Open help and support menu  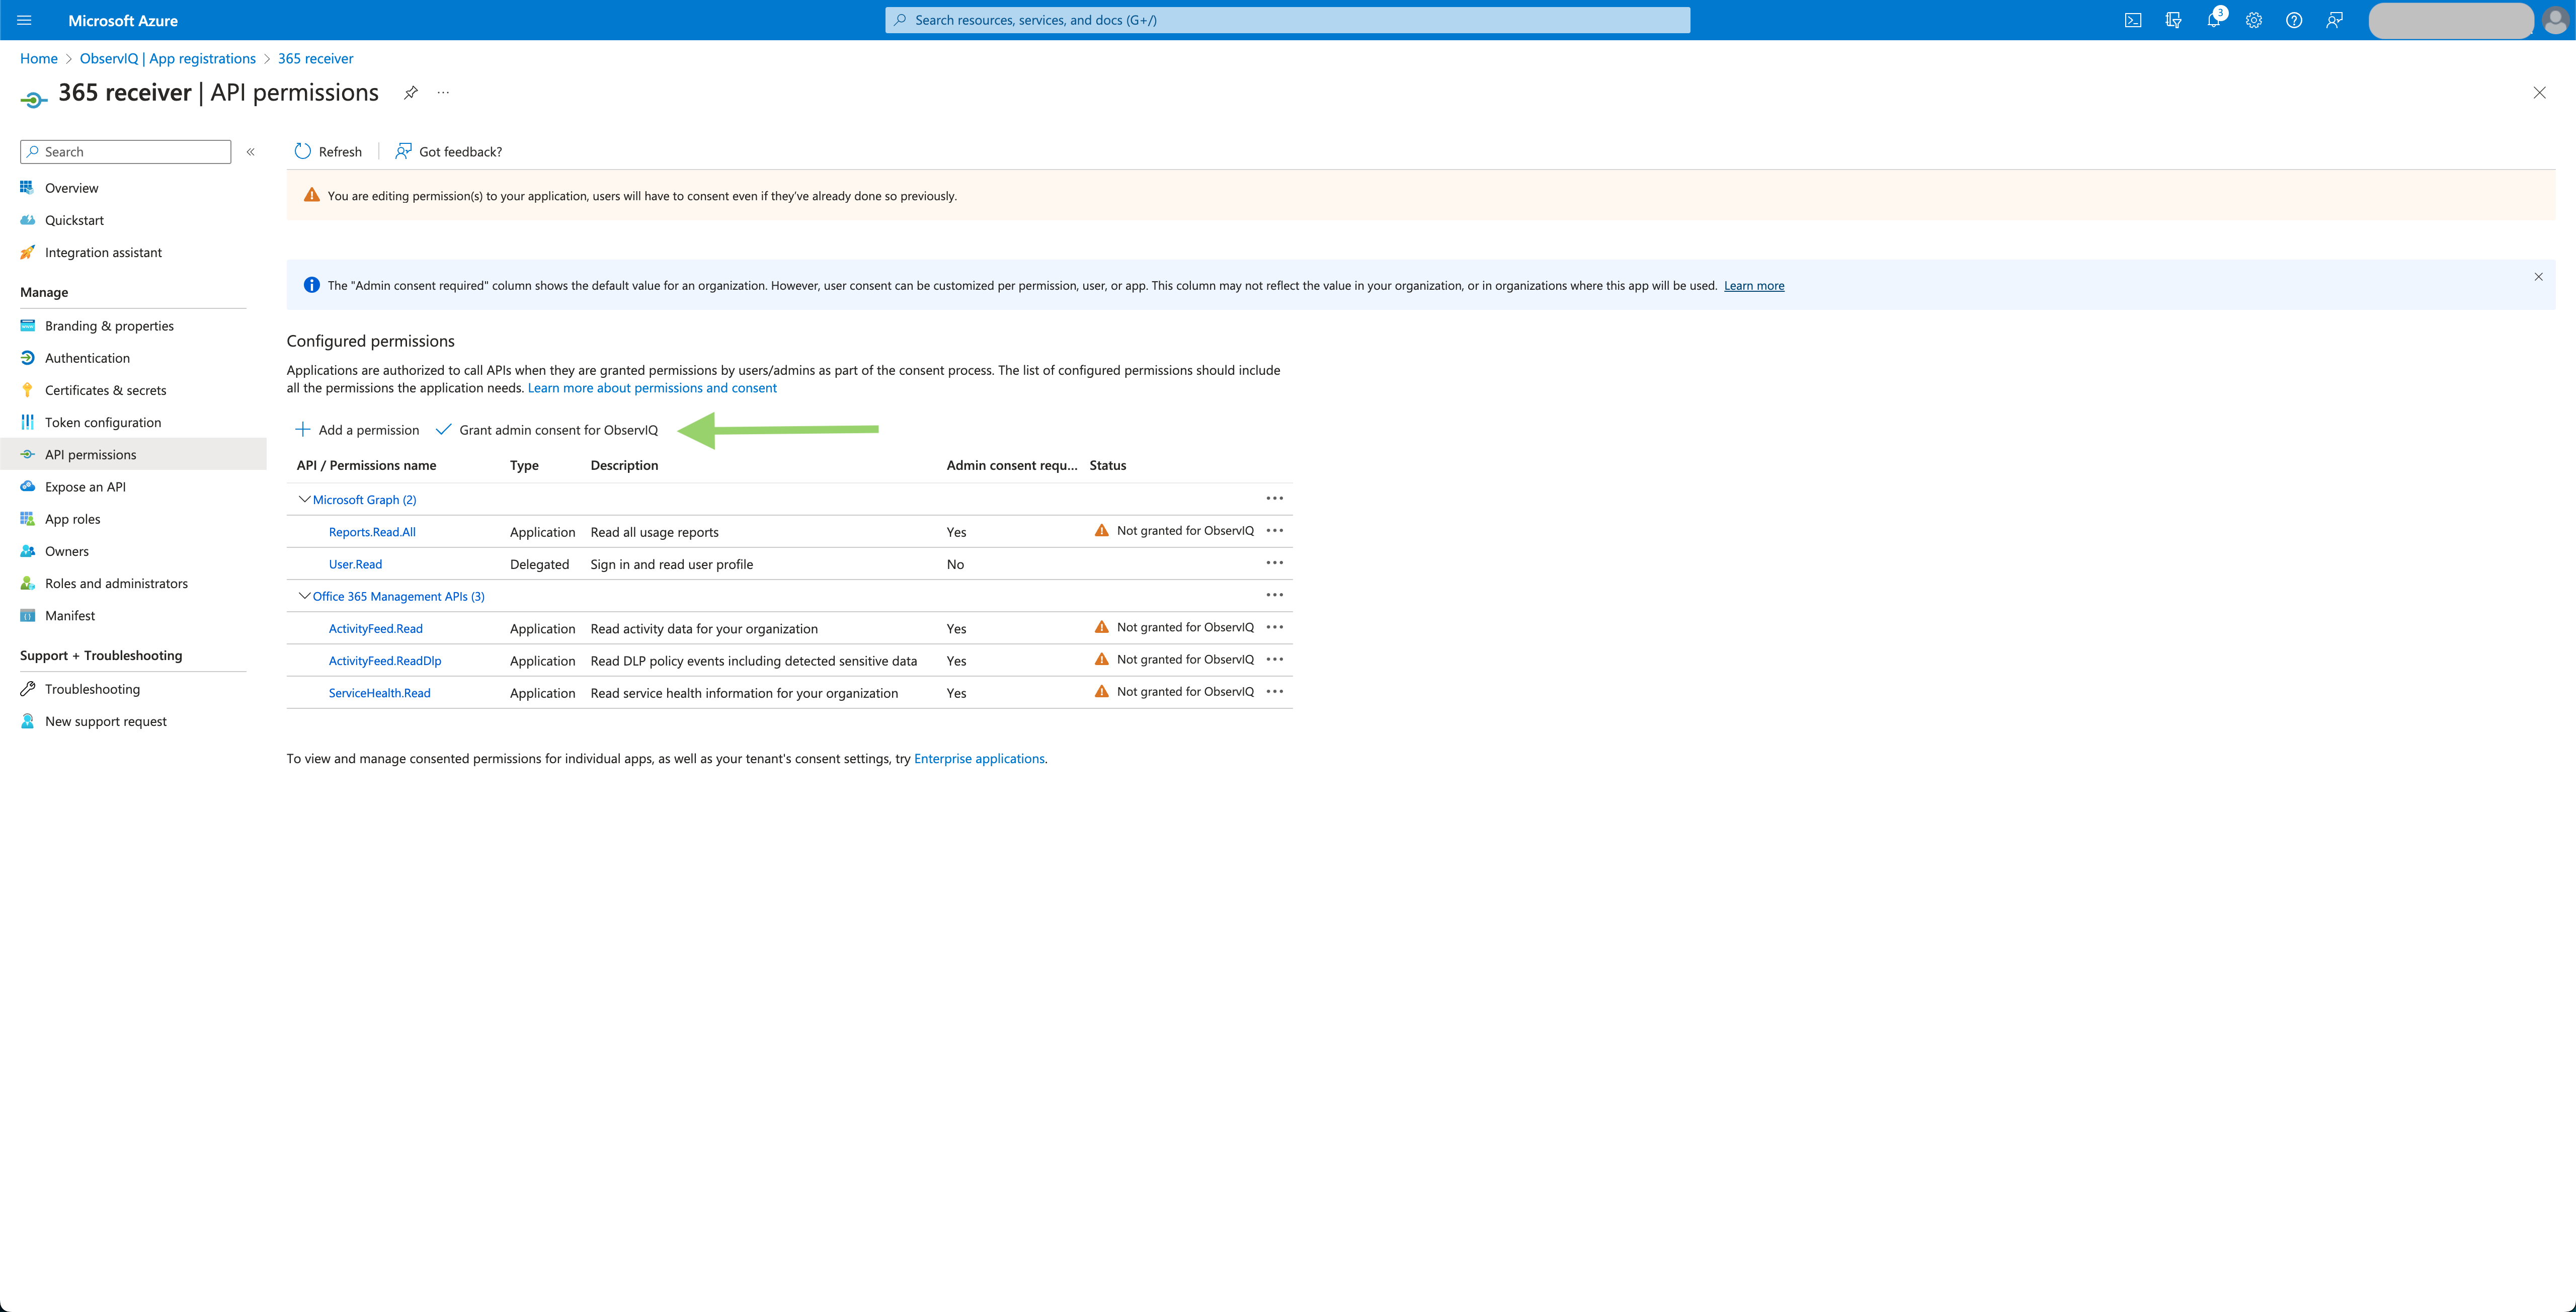pyautogui.click(x=2294, y=20)
